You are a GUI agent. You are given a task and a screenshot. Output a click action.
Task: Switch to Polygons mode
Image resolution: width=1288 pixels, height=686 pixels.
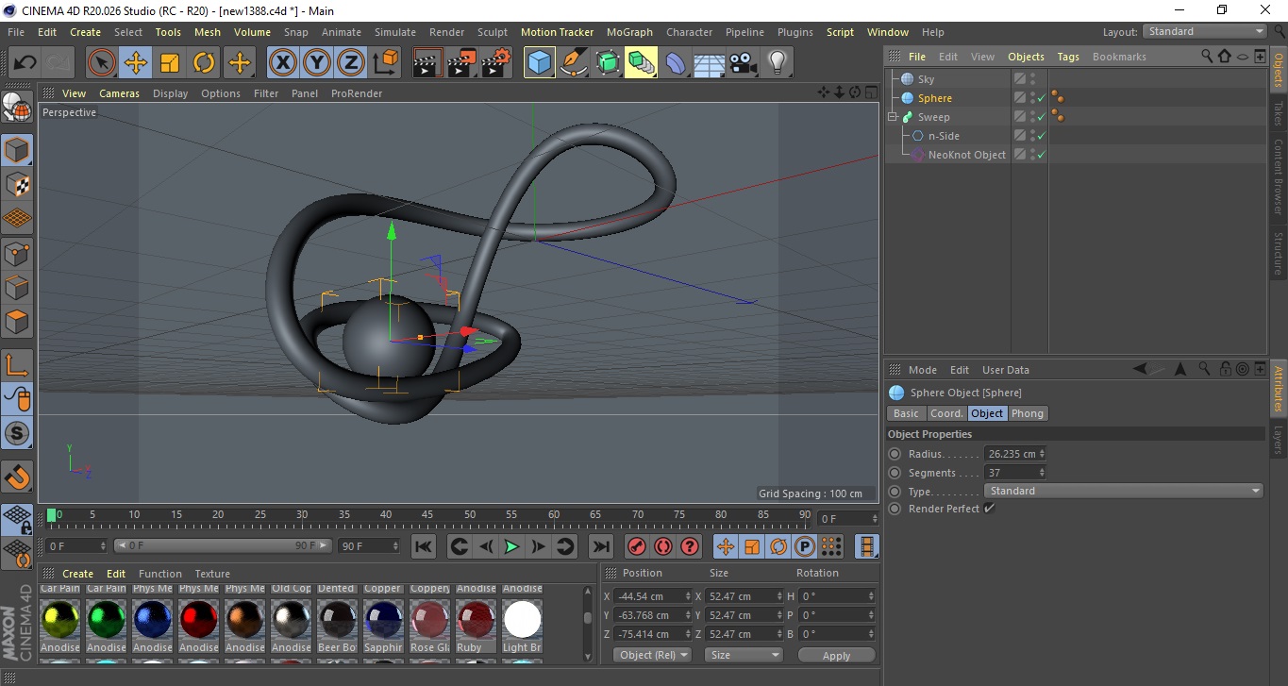click(x=17, y=321)
